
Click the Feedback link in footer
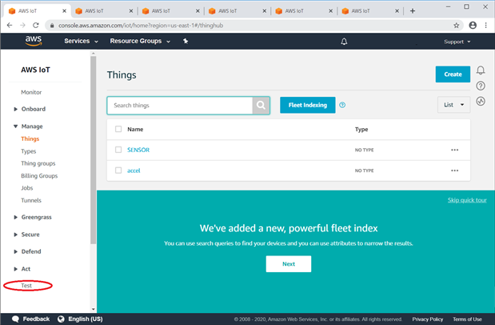click(36, 319)
